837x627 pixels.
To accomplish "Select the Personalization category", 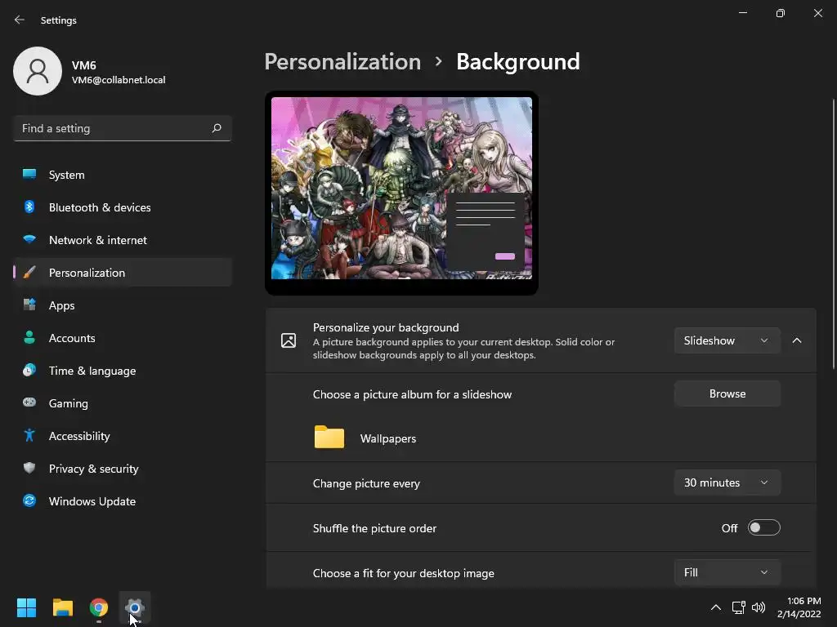I will pos(123,273).
